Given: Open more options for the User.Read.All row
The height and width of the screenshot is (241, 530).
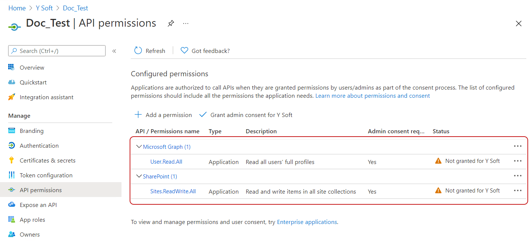Looking at the screenshot, I should pos(517,161).
